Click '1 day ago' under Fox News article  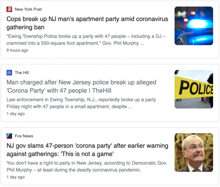15,177
